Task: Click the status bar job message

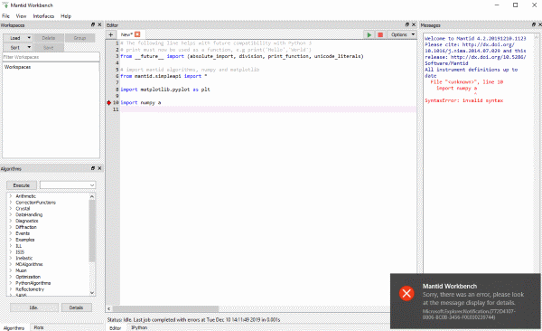Action: 193,319
